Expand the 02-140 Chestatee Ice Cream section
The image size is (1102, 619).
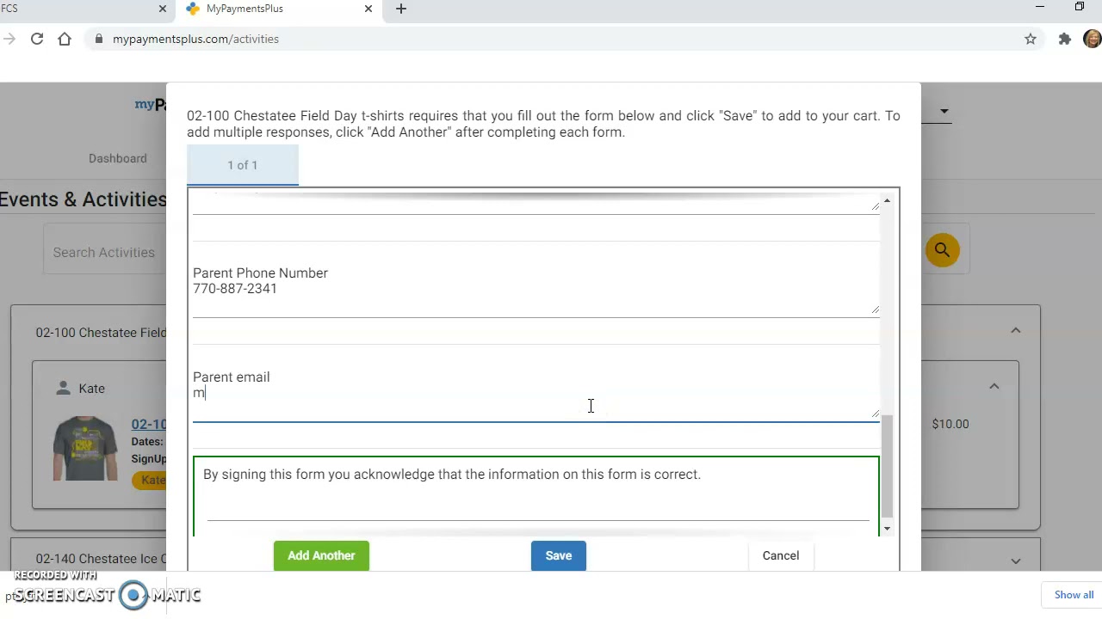pyautogui.click(x=1015, y=561)
